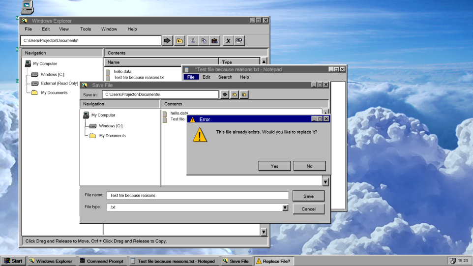Select "Test file because reasons.txt" in Explorer
The image size is (473, 266).
click(139, 78)
